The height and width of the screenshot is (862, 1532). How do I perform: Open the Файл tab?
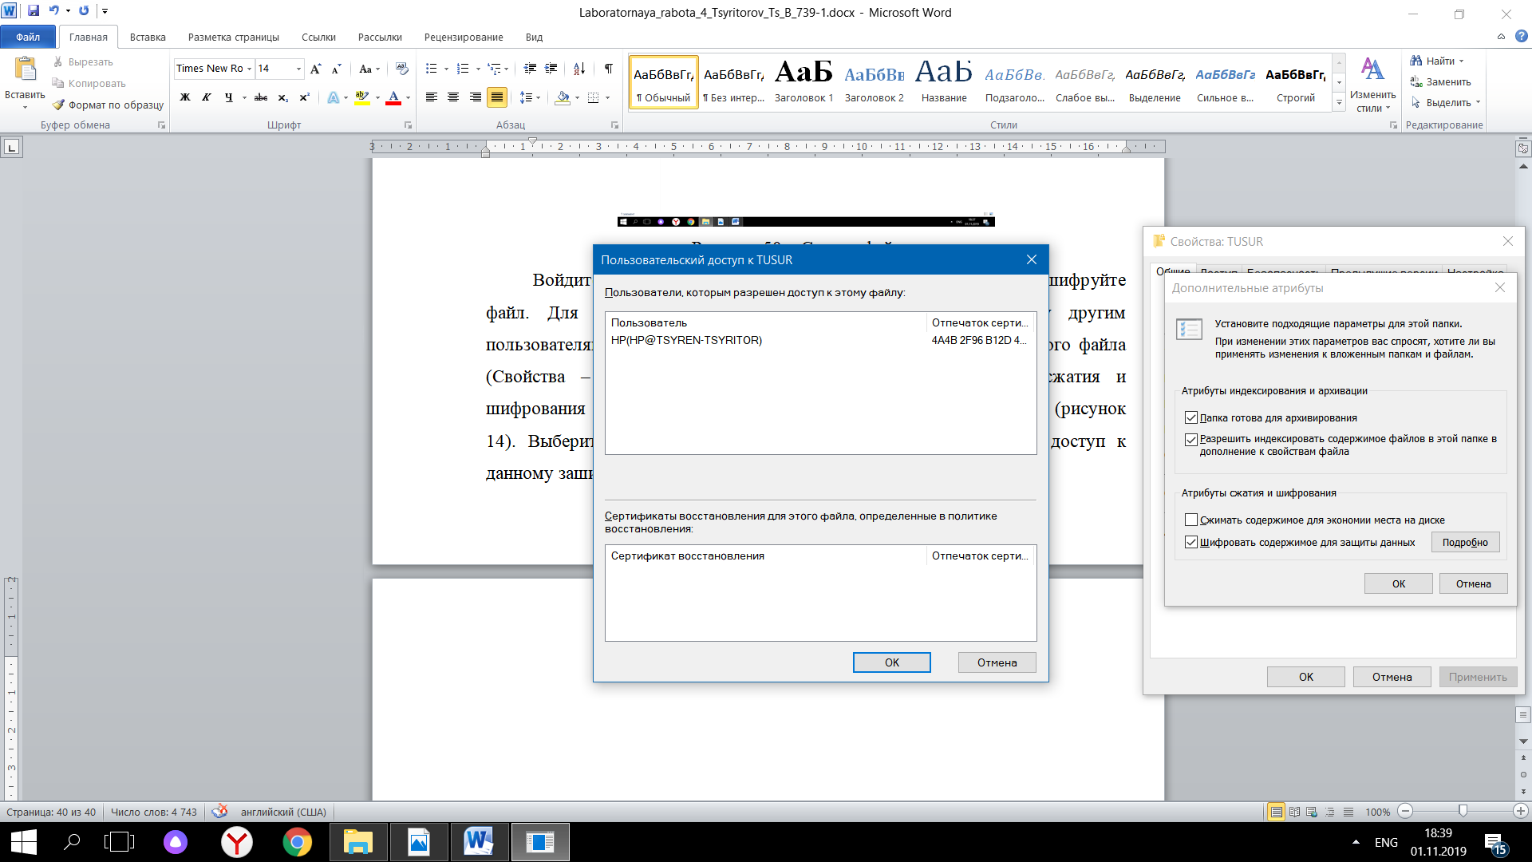point(28,37)
